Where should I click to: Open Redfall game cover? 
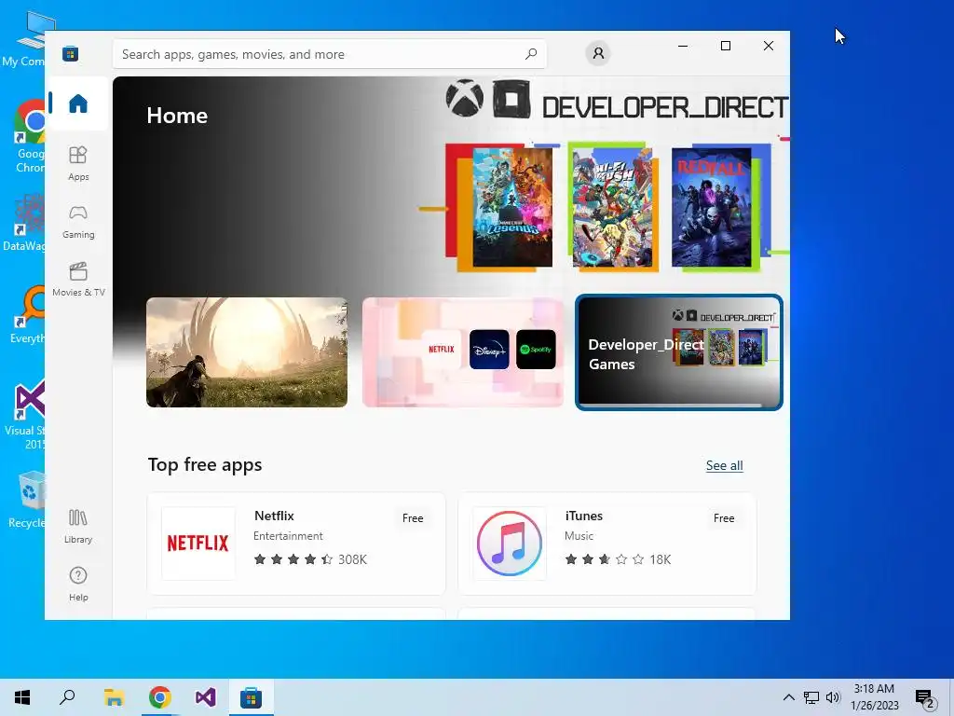[x=711, y=208]
